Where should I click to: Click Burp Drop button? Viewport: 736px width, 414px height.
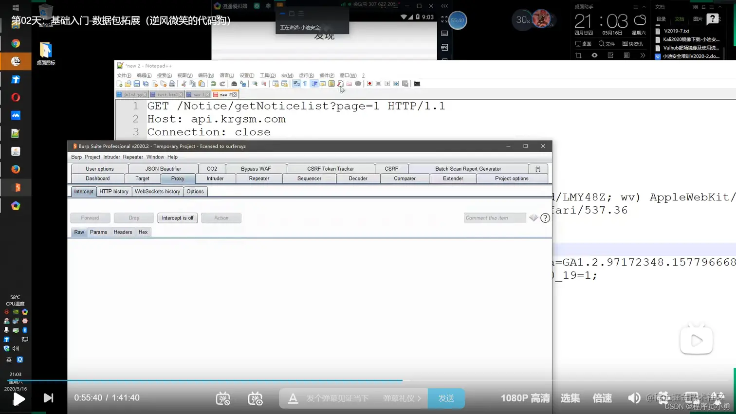134,218
